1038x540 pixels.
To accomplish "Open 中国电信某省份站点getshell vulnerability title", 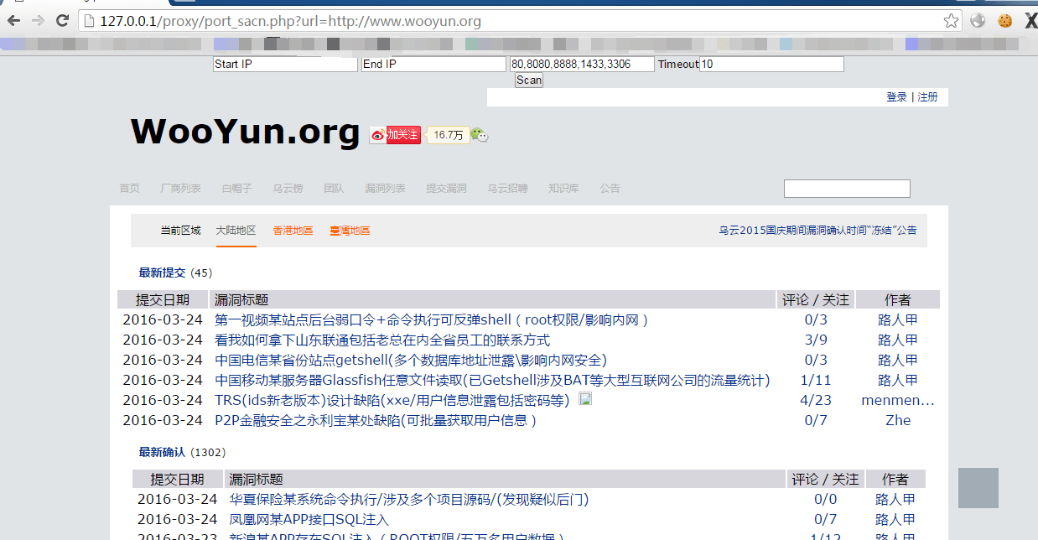I will tap(411, 360).
